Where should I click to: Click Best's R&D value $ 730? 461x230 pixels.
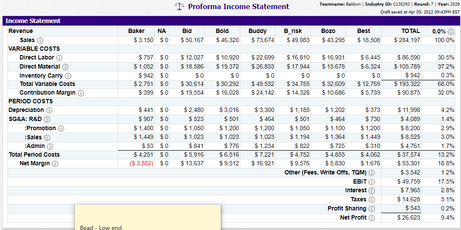click(x=372, y=119)
